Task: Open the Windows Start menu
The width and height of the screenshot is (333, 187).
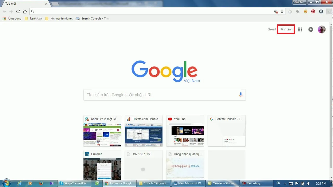Action: click(6, 183)
